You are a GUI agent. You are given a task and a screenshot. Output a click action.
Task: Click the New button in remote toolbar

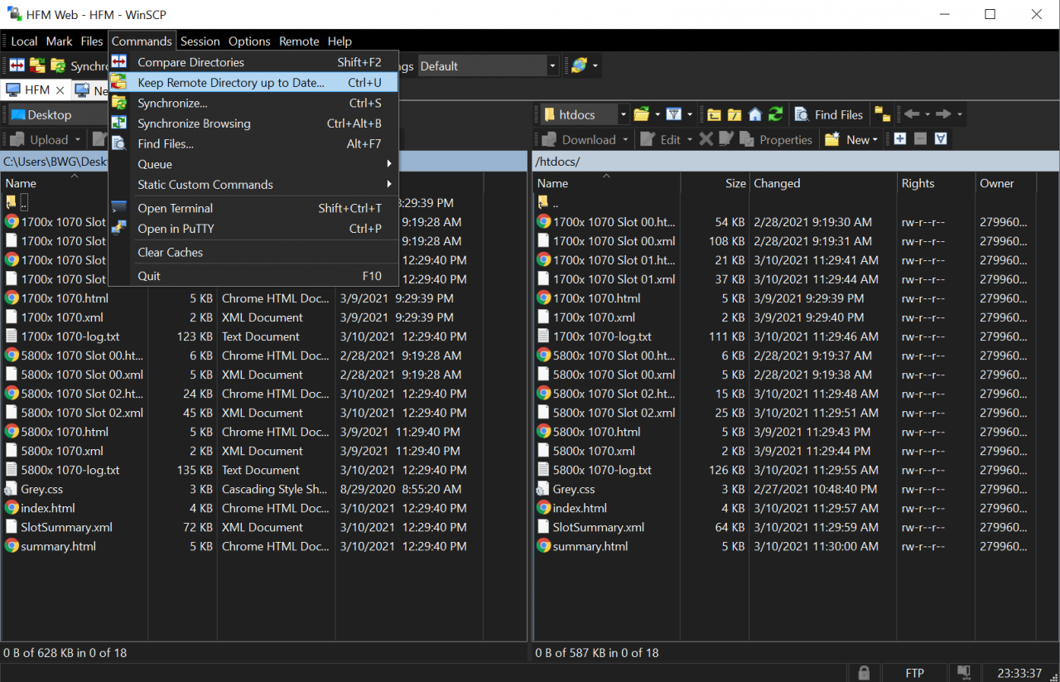[x=852, y=140]
